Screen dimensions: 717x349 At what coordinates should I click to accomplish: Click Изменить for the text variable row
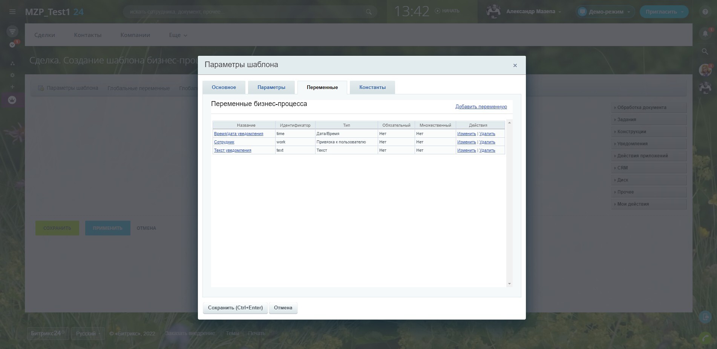coord(467,150)
